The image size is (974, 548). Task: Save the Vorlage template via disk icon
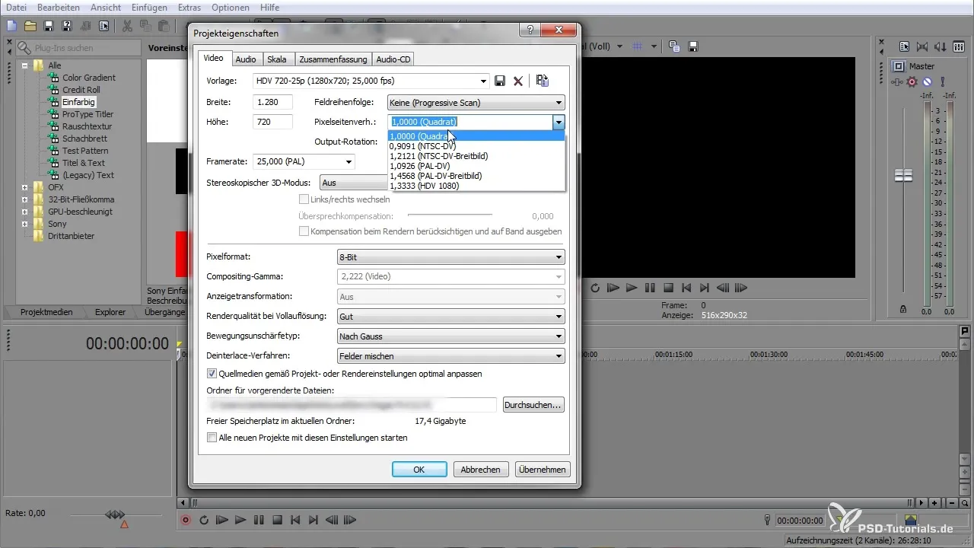pyautogui.click(x=501, y=81)
